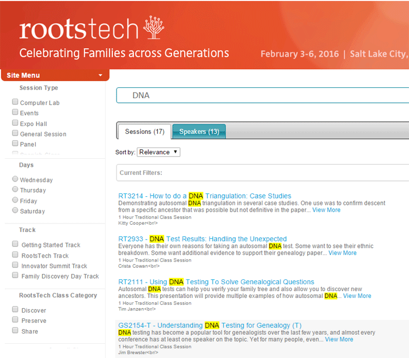This screenshot has height=358, width=409.
Task: Click the Days filter heading
Action: [x=26, y=165]
